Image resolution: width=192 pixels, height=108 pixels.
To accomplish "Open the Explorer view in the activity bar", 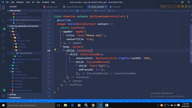I will click(x=3, y=7).
